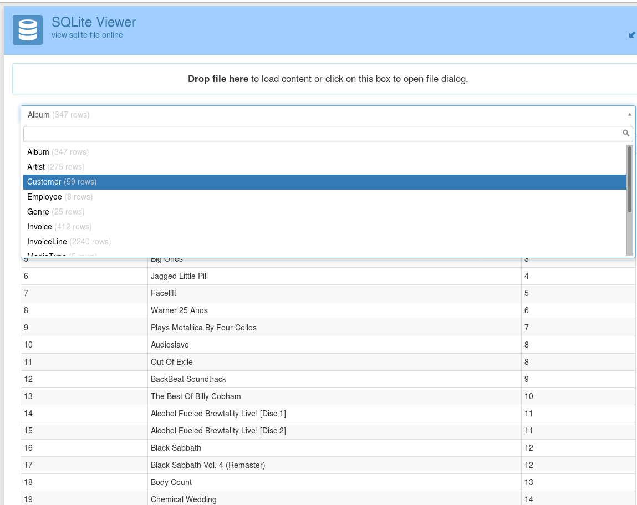Click the Album (347 rows) selected dropdown box
The width and height of the screenshot is (637, 505).
click(328, 115)
